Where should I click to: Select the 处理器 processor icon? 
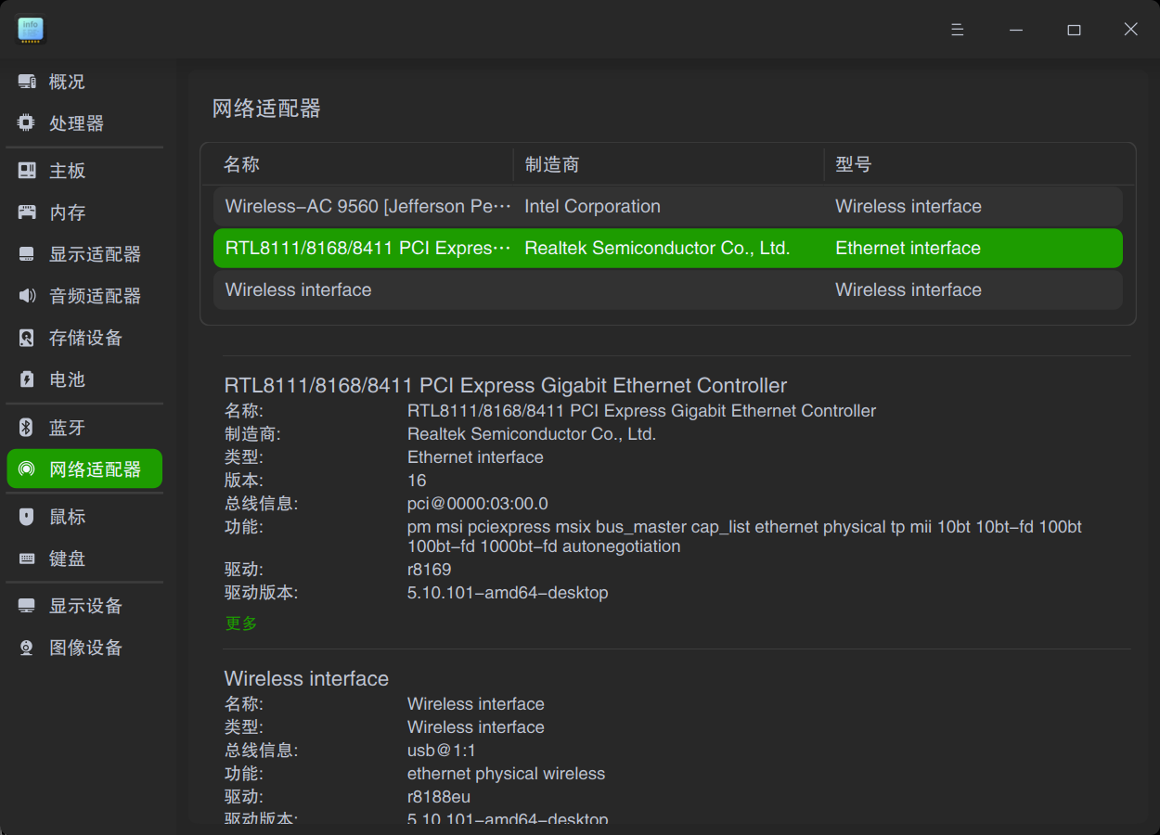pos(27,123)
